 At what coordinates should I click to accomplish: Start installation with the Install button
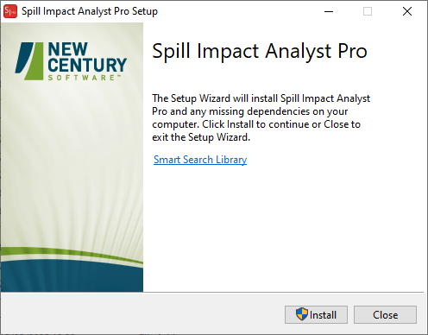316,314
